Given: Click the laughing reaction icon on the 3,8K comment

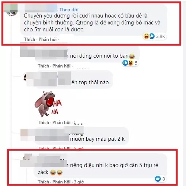Looking at the screenshot, I should tap(146, 36).
